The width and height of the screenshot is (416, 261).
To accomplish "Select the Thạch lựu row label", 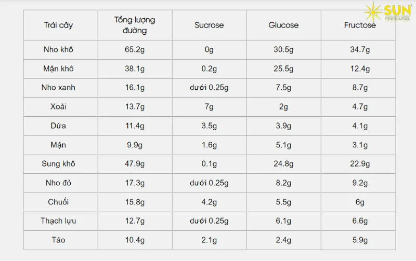I will tap(58, 221).
